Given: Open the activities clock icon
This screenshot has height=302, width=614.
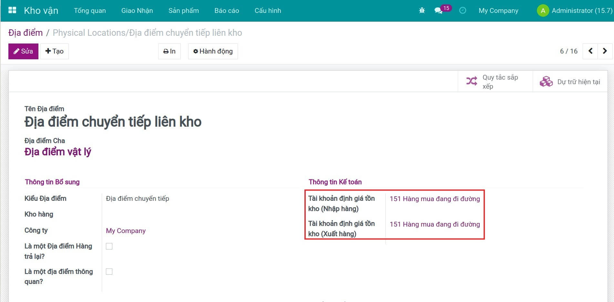Looking at the screenshot, I should (463, 11).
